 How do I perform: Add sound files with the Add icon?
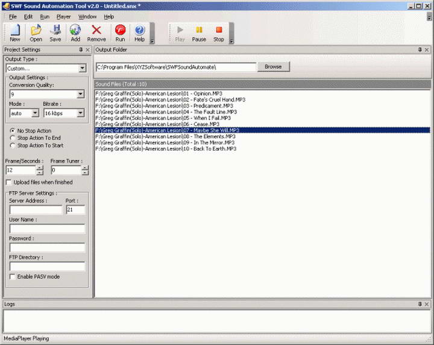(x=75, y=33)
